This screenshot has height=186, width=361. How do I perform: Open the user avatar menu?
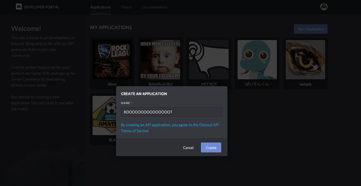click(x=324, y=7)
